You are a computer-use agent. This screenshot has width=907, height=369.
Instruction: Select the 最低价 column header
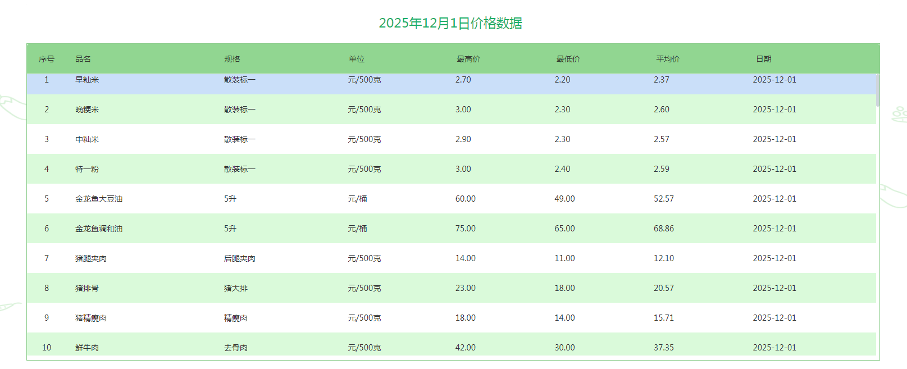coord(568,59)
